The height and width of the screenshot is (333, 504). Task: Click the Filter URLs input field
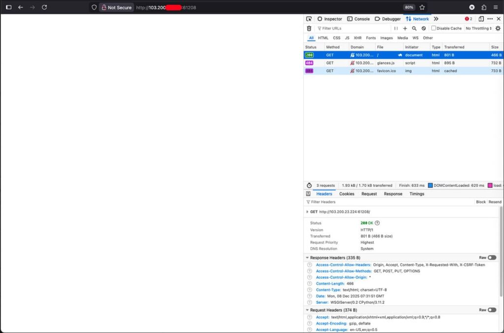pyautogui.click(x=354, y=29)
